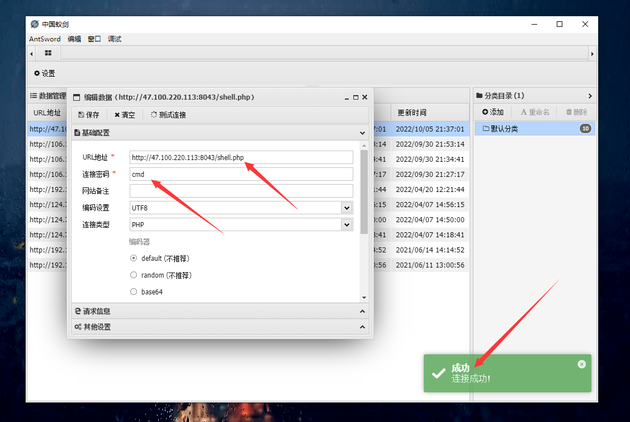630x422 pixels.
Task: Select the 默认分类 folder
Action: click(x=534, y=129)
